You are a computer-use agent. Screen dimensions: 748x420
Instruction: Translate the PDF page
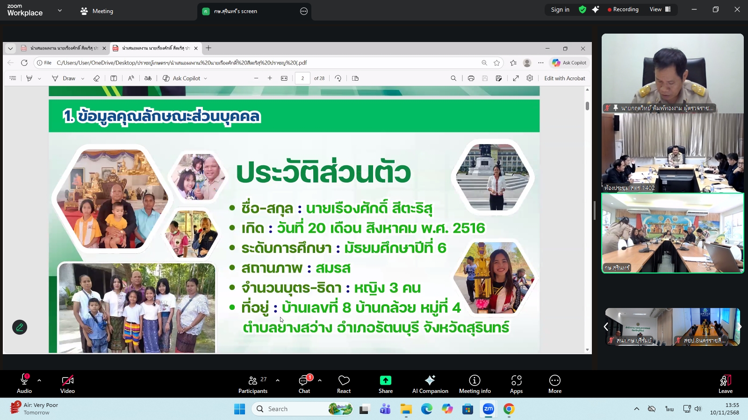148,78
